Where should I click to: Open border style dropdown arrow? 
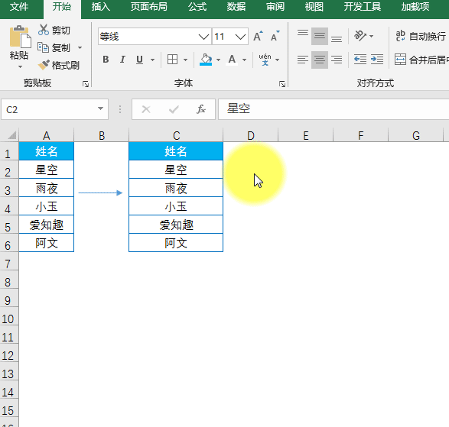pyautogui.click(x=186, y=60)
